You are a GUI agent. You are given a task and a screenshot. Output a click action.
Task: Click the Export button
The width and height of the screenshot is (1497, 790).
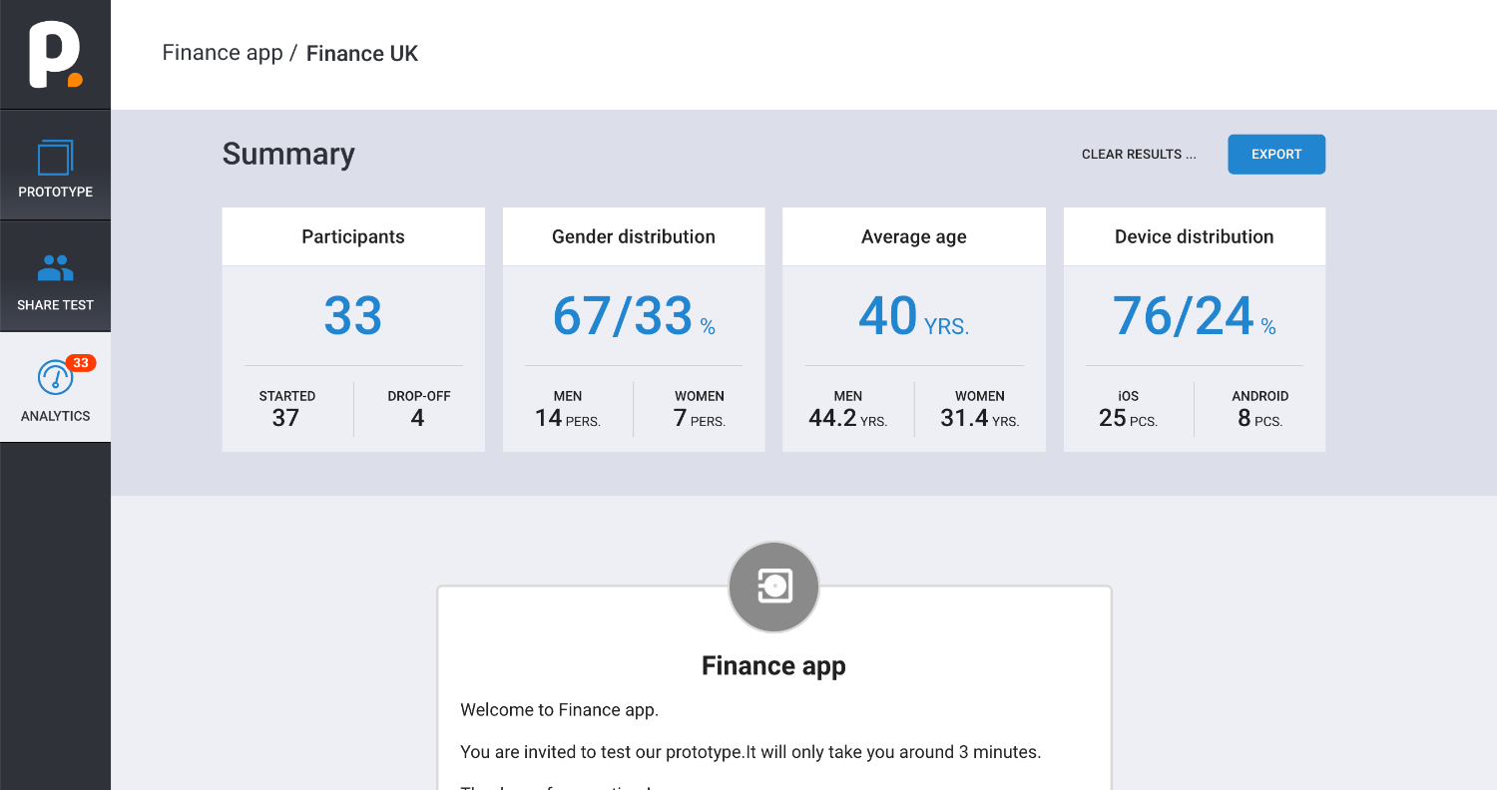1276,155
